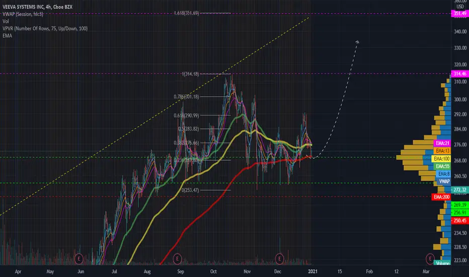The height and width of the screenshot is (277, 469).
Task: Select the 0(253.47) Fibonacci level label
Action: 190,190
